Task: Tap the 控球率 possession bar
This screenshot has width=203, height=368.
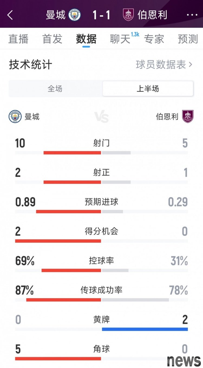Action: pyautogui.click(x=101, y=270)
